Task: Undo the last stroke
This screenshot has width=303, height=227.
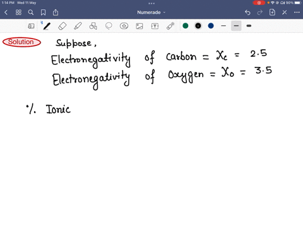Action: tap(247, 13)
